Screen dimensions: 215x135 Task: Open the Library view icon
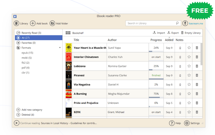[17, 23]
